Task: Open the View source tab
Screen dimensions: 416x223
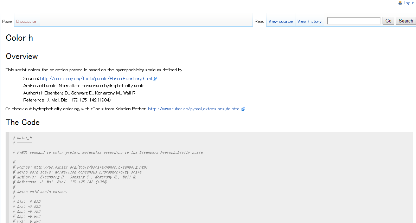Action: [280, 21]
